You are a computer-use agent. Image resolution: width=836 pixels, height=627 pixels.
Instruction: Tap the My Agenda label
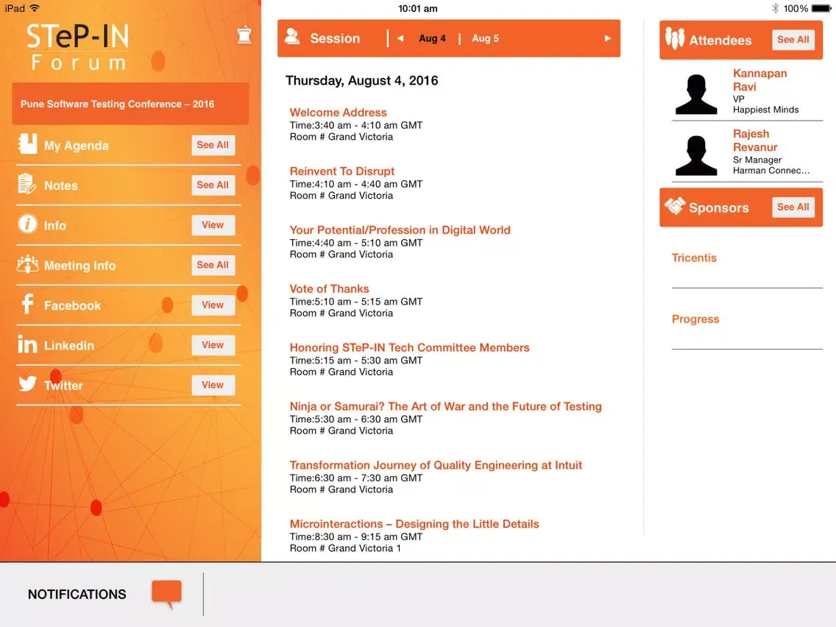pyautogui.click(x=77, y=146)
